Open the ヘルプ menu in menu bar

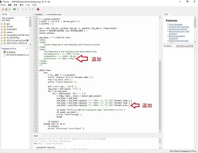34,5
